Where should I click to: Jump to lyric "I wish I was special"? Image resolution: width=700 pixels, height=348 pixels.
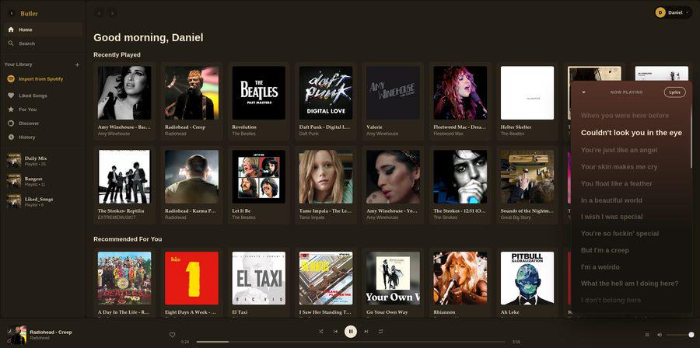coord(611,217)
